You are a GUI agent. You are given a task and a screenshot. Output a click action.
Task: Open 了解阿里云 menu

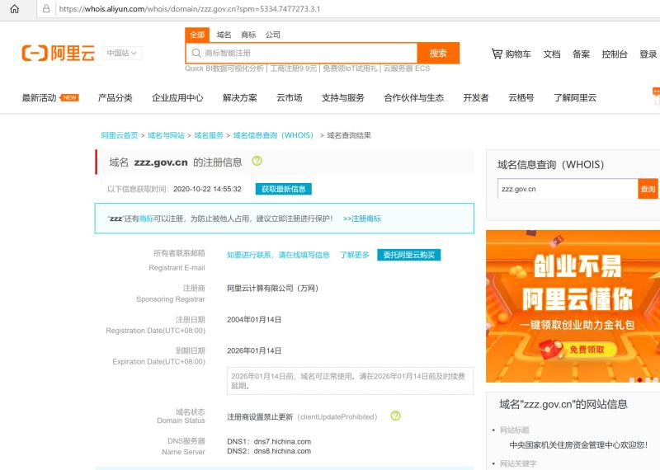575,97
